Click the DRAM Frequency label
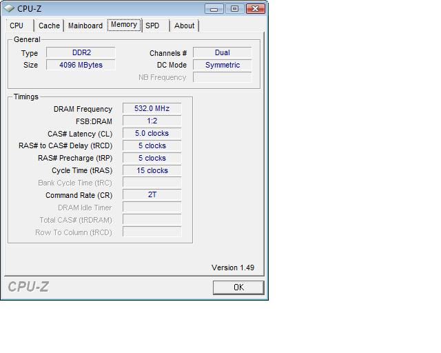 [x=83, y=109]
